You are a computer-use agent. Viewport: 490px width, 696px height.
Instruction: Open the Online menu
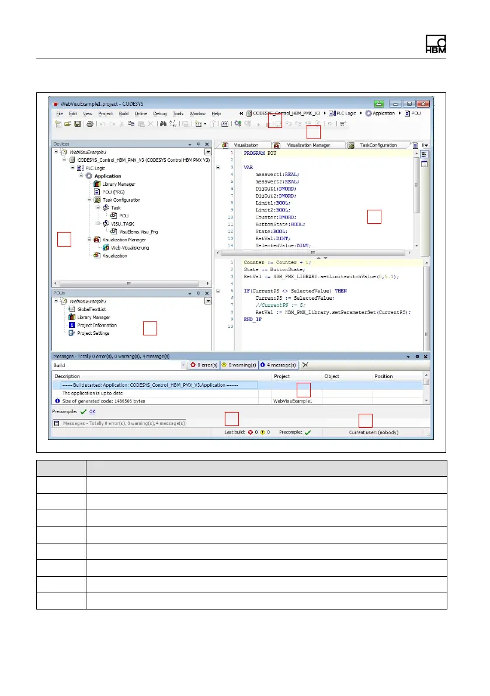(x=141, y=113)
